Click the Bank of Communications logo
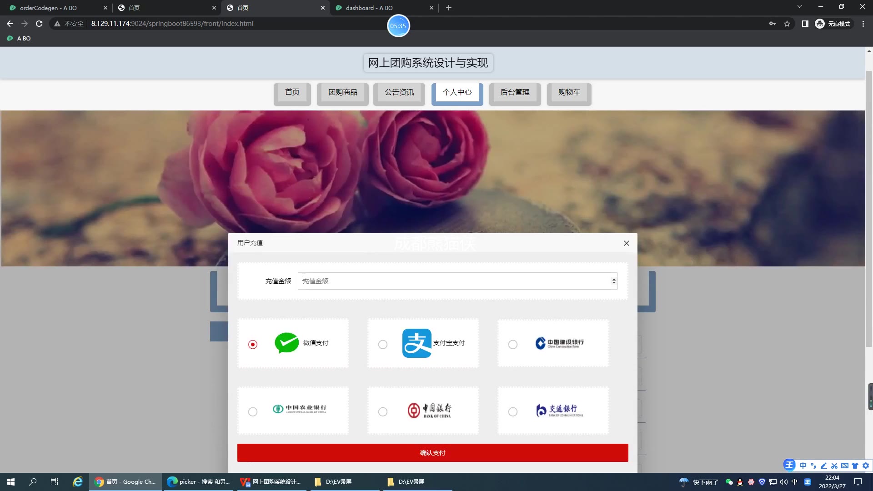Screen dimensions: 873x491 click(x=559, y=411)
